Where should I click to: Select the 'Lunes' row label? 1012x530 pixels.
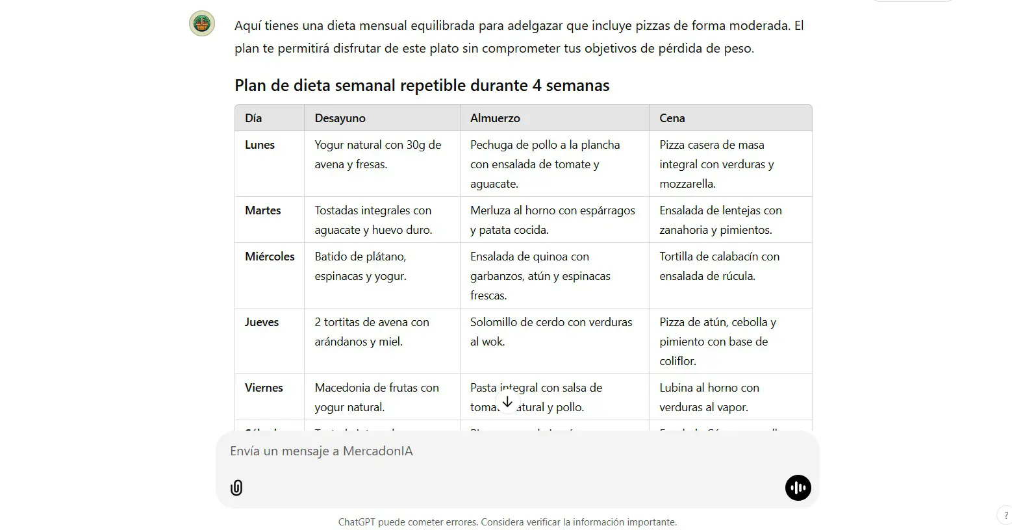260,145
